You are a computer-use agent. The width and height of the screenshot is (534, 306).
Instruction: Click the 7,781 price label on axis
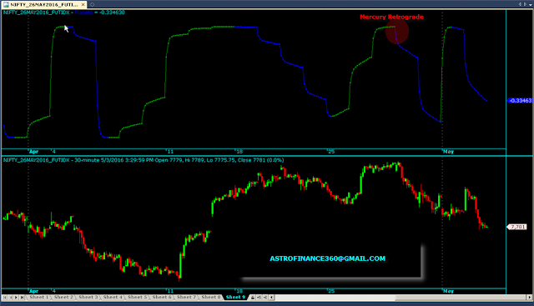pos(517,227)
